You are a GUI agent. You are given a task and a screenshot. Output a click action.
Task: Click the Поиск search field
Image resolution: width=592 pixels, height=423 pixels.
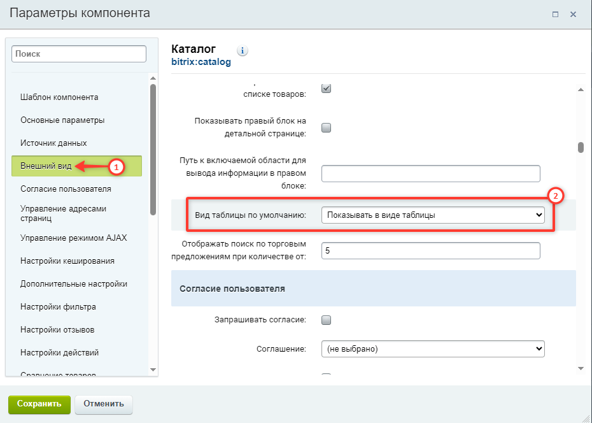79,54
